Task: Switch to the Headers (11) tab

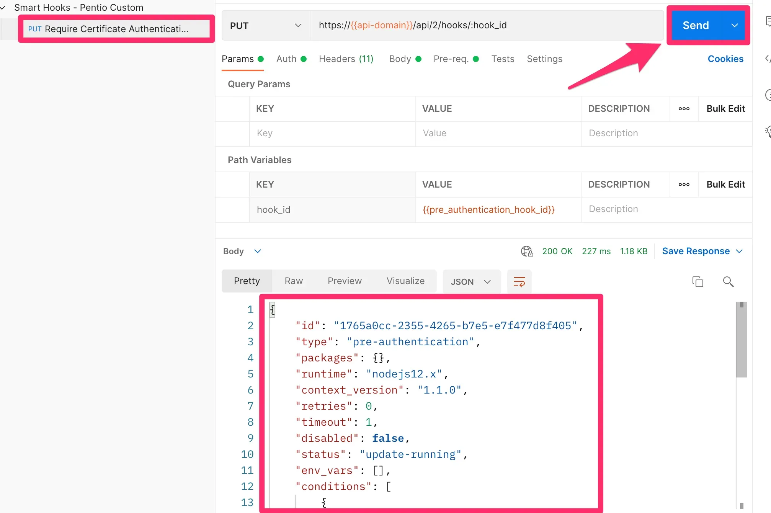Action: tap(346, 59)
